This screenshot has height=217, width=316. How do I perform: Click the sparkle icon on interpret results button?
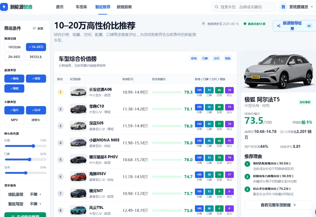coord(279,26)
